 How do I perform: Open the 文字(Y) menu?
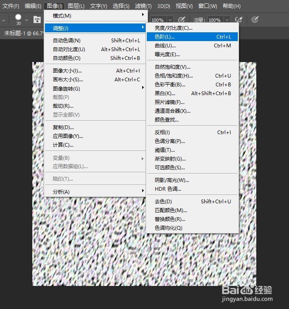click(99, 6)
